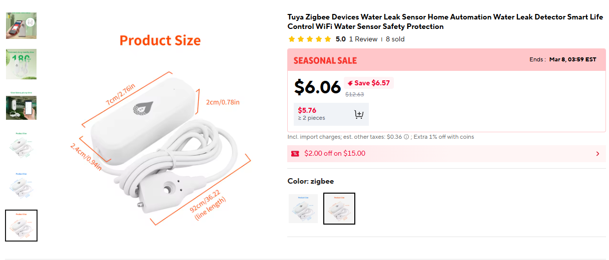Click the $5.76 two-piece bulk price option

coord(311,114)
